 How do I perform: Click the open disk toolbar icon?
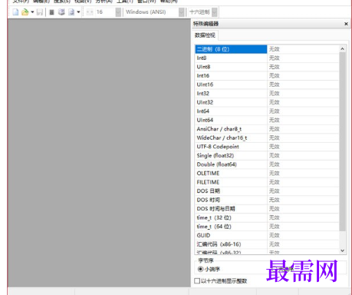coord(61,12)
